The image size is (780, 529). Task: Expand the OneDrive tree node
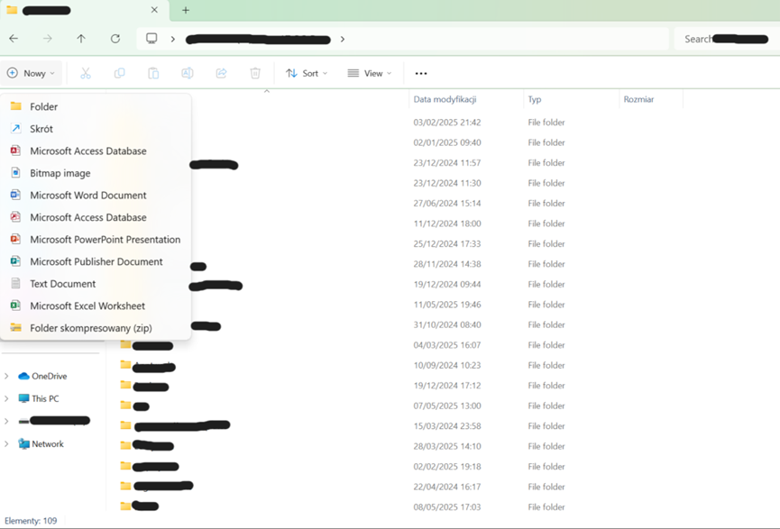6,377
